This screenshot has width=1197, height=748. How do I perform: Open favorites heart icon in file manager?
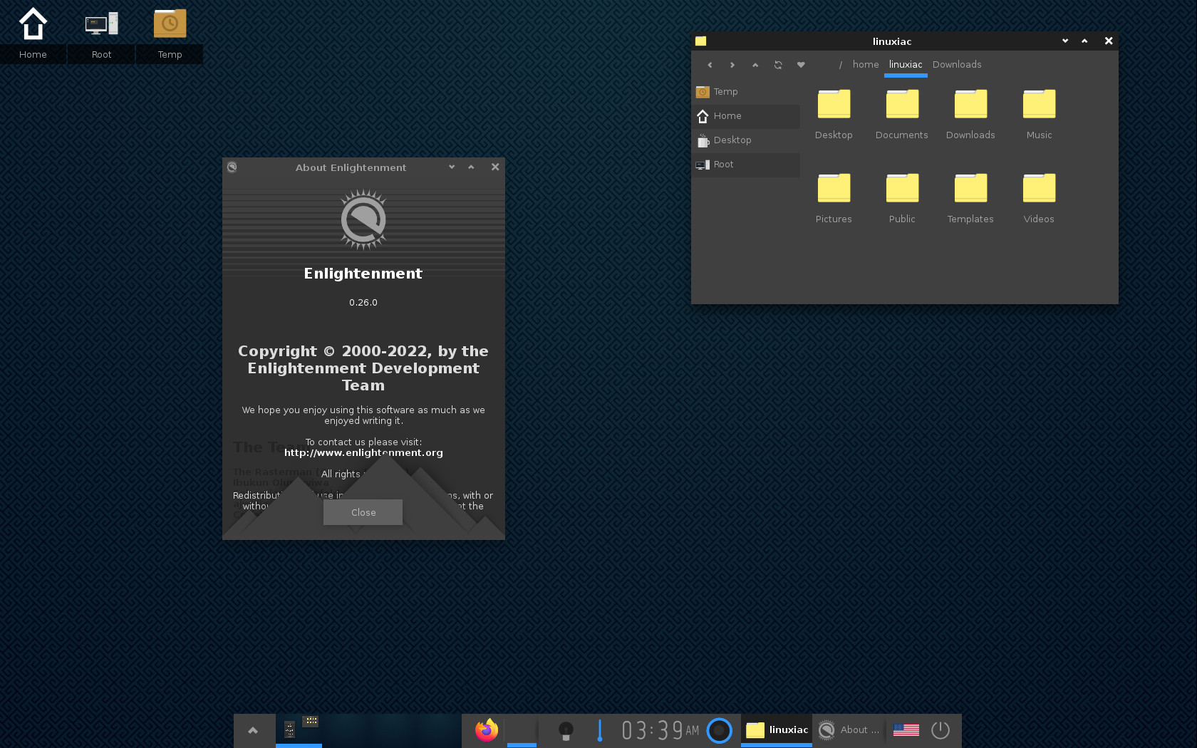pos(801,65)
